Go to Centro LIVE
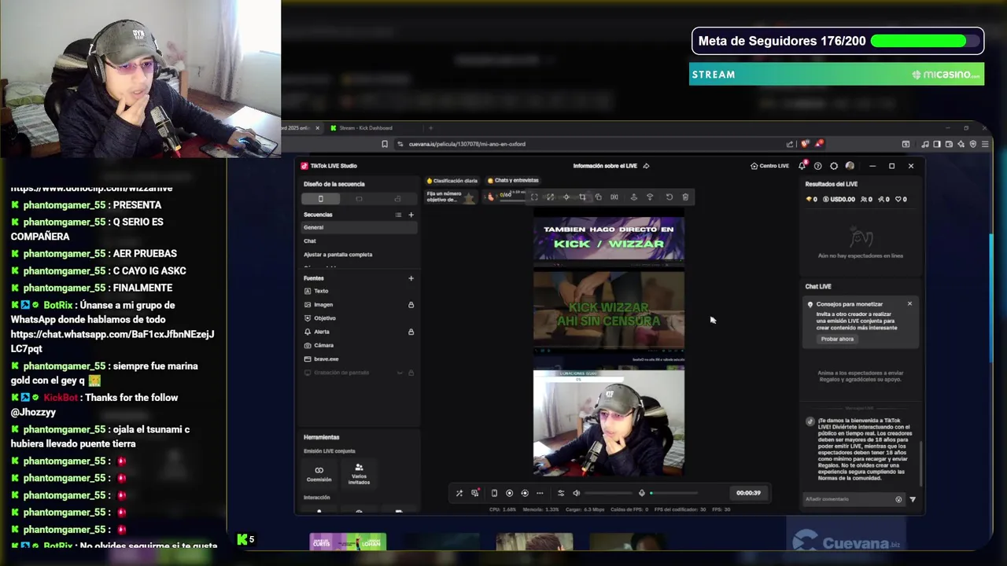This screenshot has width=1007, height=566. (769, 166)
